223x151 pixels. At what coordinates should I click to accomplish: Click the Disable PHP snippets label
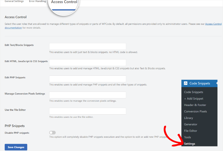pyautogui.click(x=17, y=133)
